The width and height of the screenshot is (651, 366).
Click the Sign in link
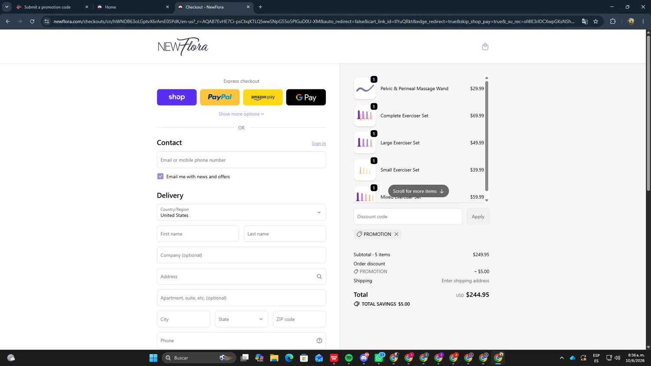click(319, 144)
